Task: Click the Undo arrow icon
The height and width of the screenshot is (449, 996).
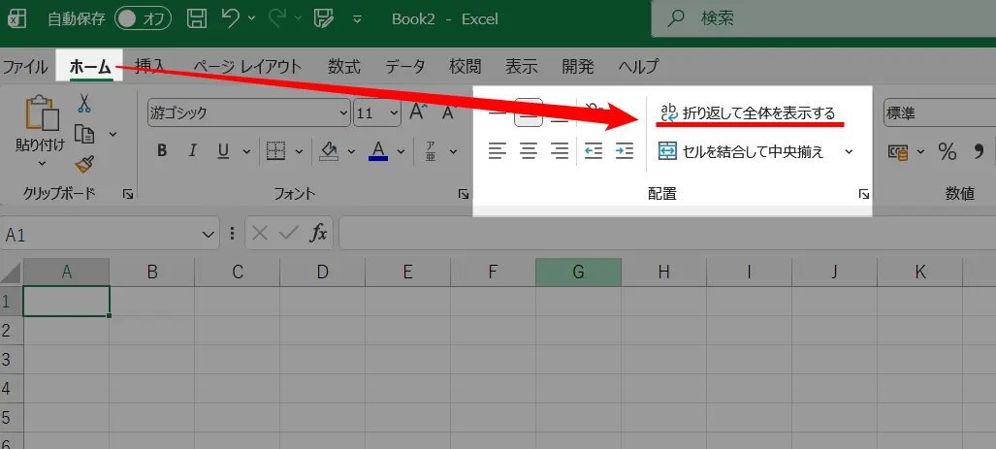Action: coord(230,18)
